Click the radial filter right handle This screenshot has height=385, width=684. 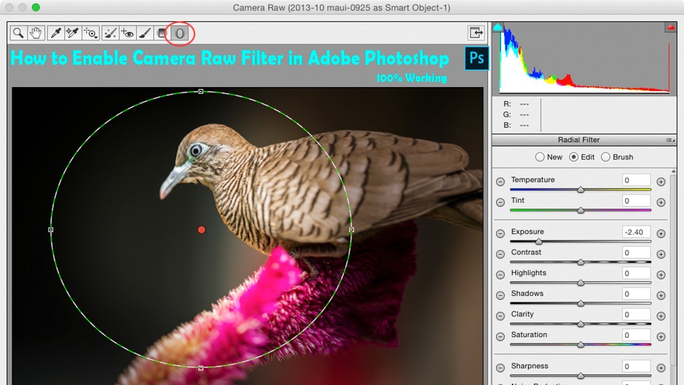(x=351, y=230)
